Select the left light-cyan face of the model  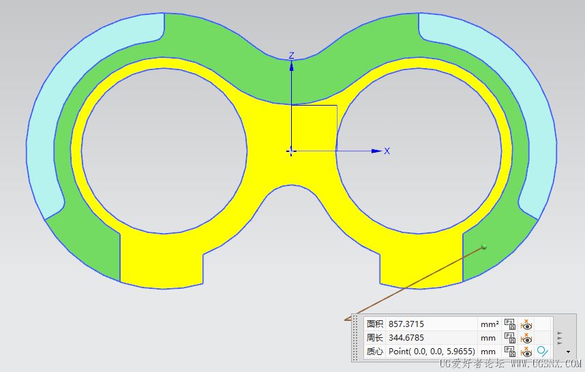[x=41, y=142]
